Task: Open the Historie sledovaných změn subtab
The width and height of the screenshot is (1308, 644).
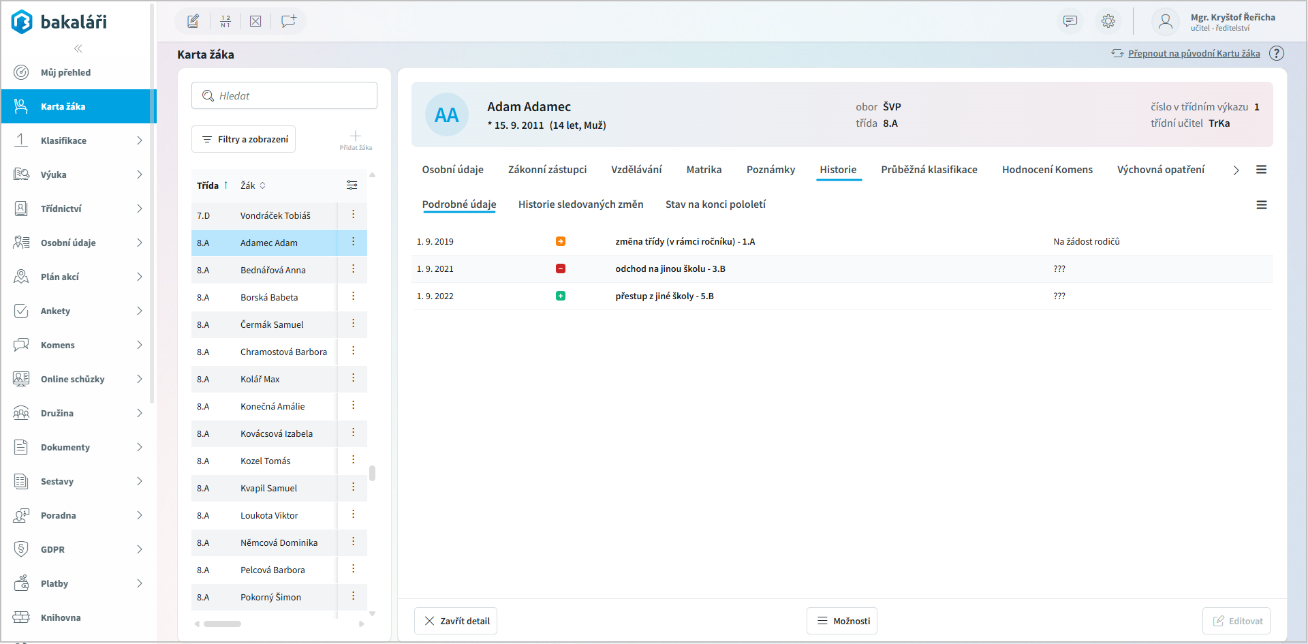Action: (580, 204)
